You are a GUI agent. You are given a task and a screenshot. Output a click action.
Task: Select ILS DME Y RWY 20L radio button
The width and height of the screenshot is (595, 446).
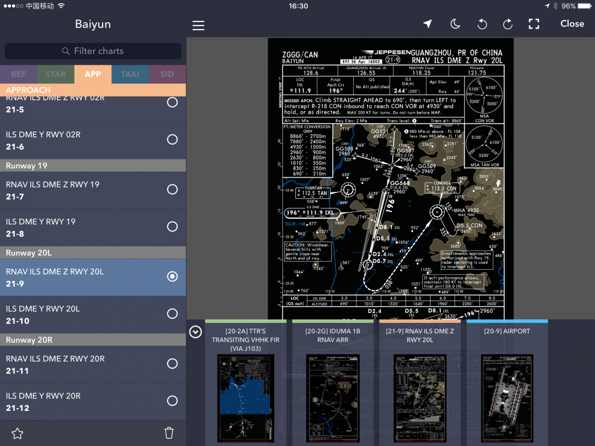172,314
